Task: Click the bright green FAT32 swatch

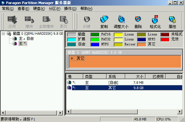Action: pos(95,39)
